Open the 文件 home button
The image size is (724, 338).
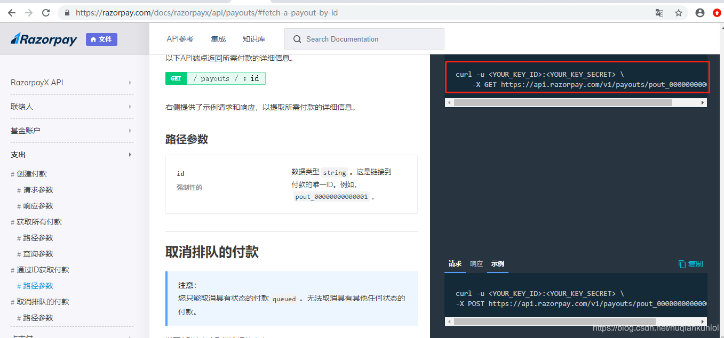point(101,39)
